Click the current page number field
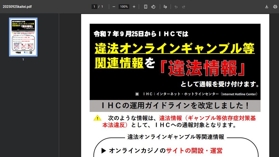Screen dimensions: 279x157 tap(94, 7)
